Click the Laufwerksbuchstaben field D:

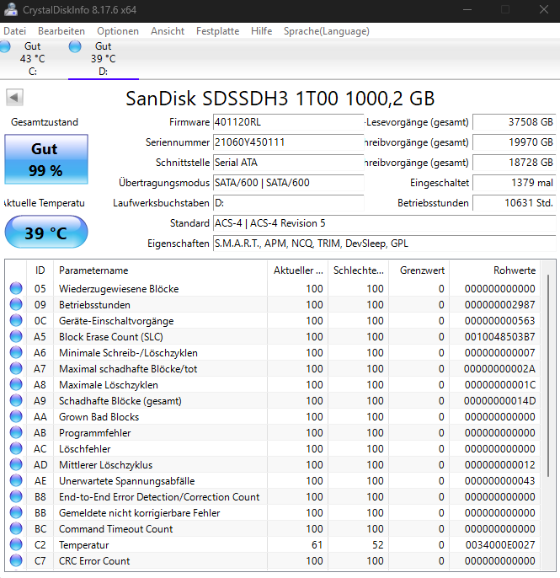(288, 203)
